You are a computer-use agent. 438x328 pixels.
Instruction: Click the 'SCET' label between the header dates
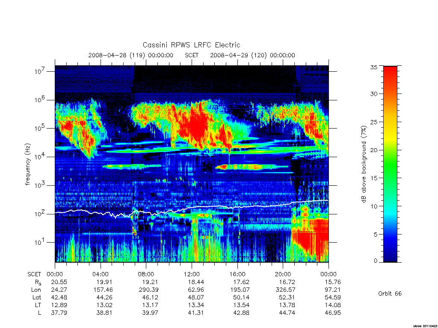[192, 55]
